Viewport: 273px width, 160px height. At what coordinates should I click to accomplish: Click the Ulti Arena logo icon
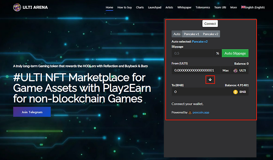pyautogui.click(x=17, y=7)
